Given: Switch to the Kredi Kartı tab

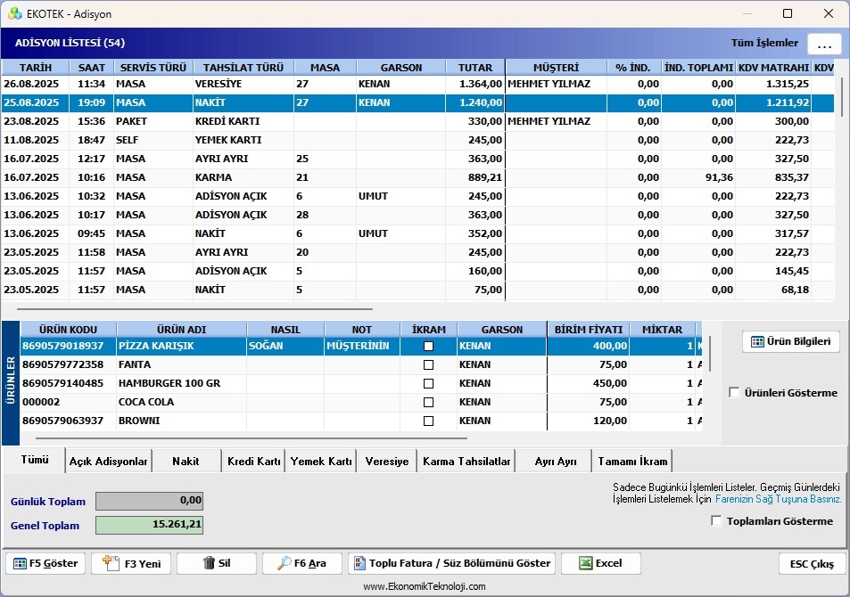Looking at the screenshot, I should (x=253, y=461).
